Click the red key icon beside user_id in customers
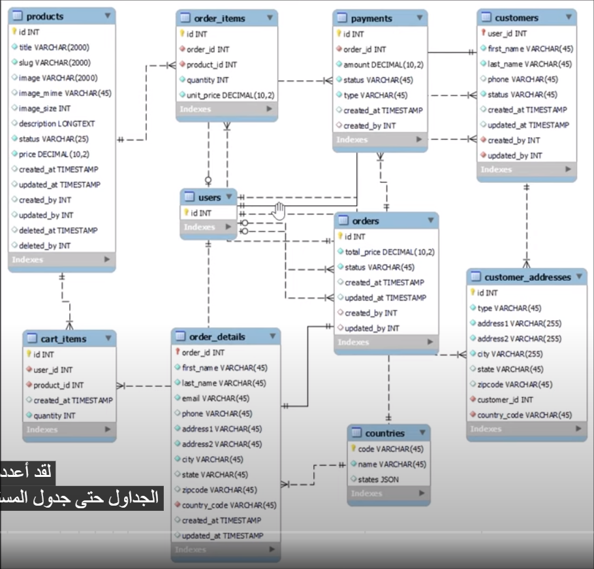 (x=483, y=33)
